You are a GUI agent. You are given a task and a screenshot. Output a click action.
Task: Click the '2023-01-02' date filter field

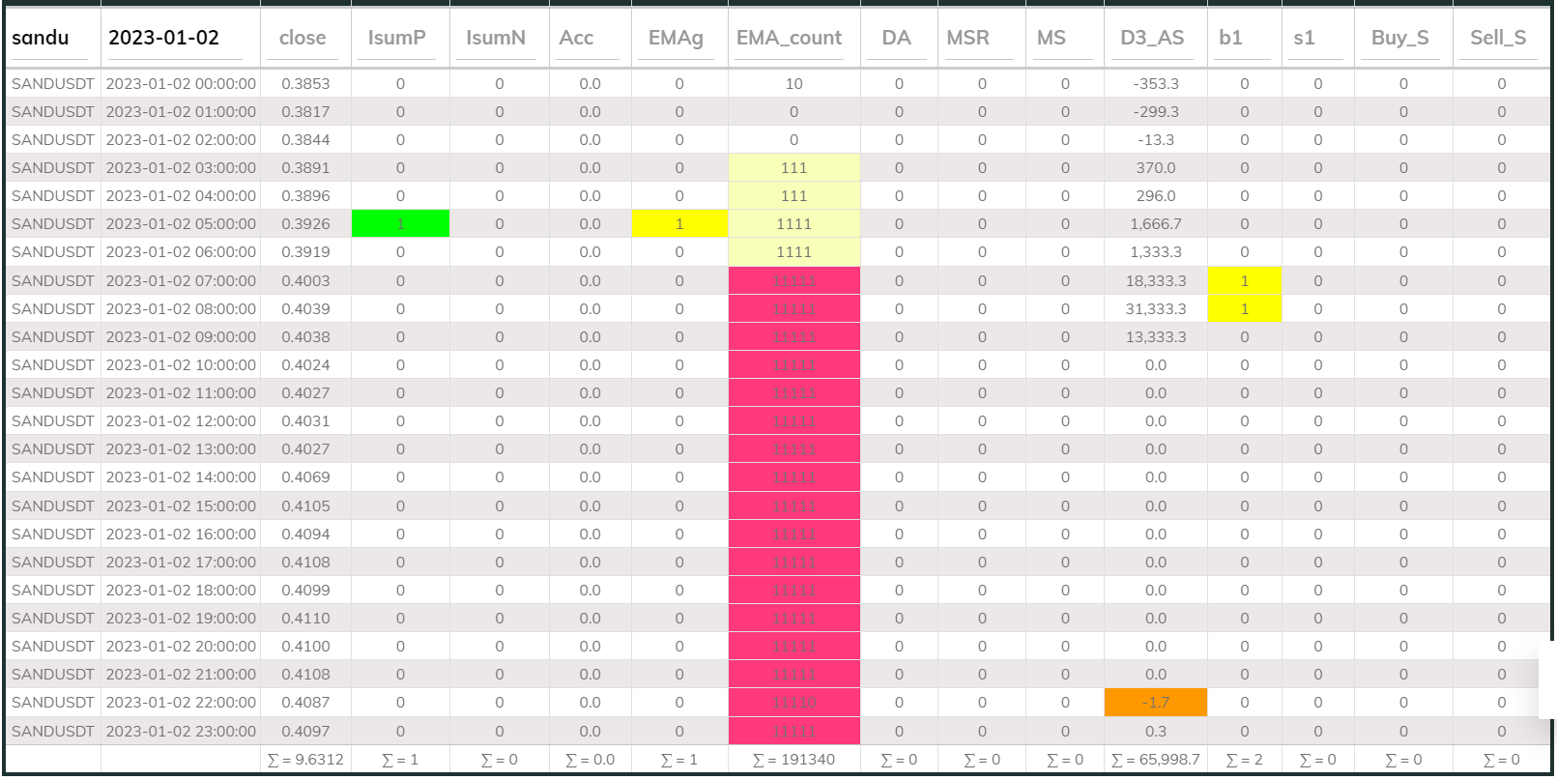pyautogui.click(x=179, y=39)
